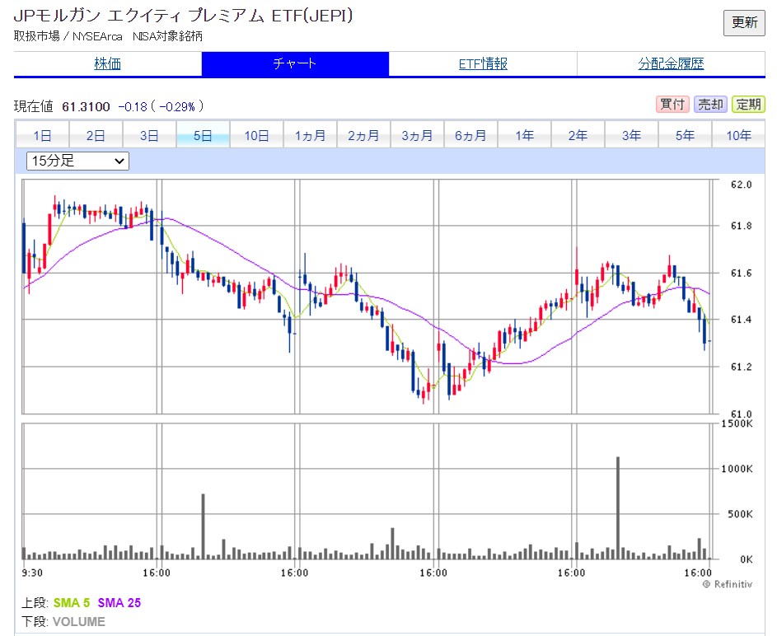The width and height of the screenshot is (777, 636).
Task: Switch to the ETF情報 tab
Action: point(483,64)
